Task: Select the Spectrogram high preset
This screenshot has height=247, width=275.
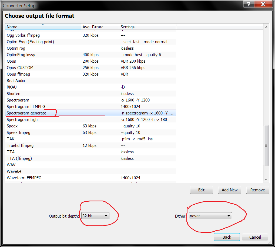Action: coord(90,120)
